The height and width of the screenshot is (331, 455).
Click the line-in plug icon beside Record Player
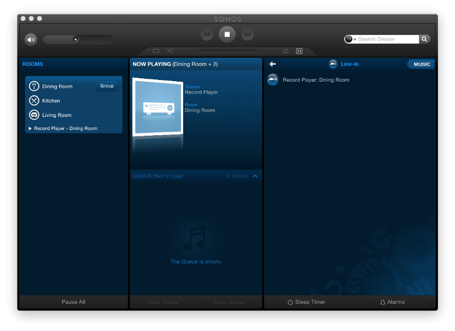[x=273, y=79]
